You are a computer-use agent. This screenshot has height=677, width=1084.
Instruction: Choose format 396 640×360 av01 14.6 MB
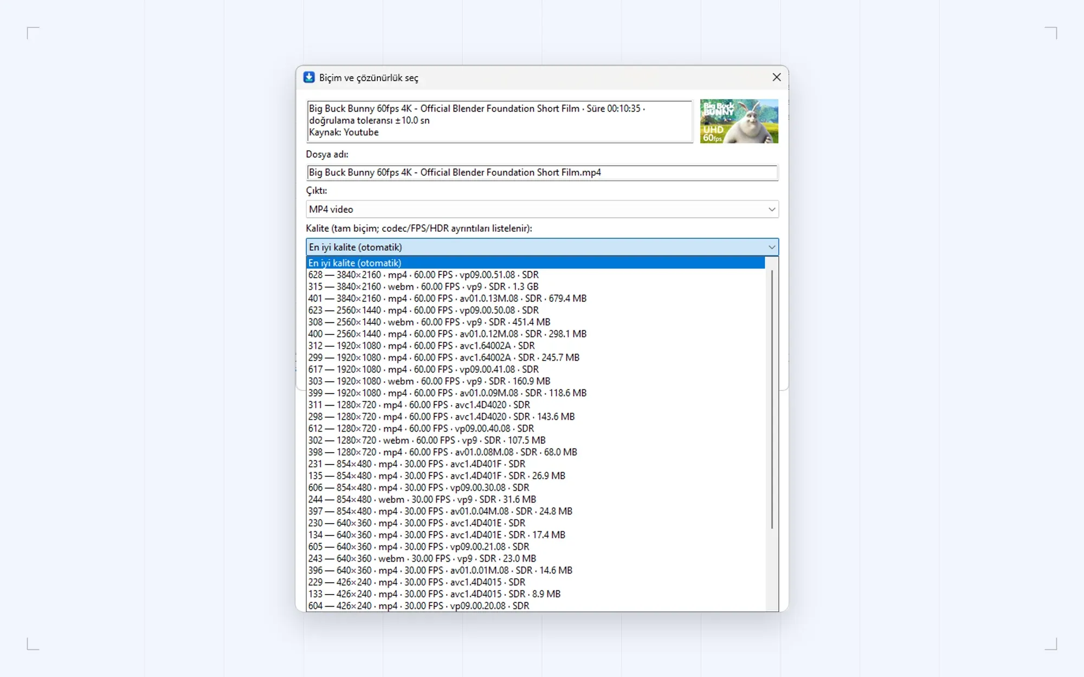point(535,570)
